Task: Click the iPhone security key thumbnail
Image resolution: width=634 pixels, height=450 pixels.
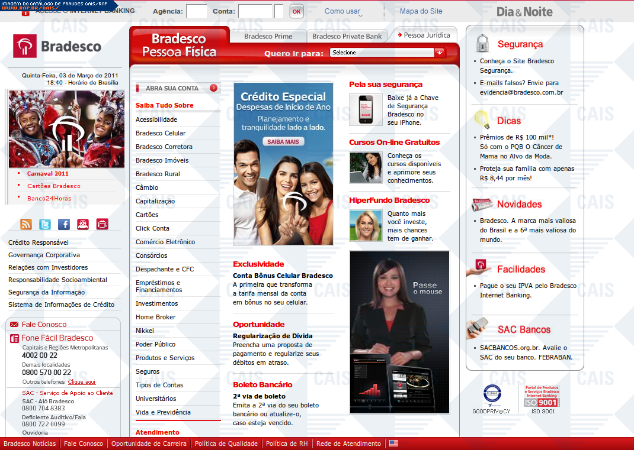Action: [x=366, y=109]
